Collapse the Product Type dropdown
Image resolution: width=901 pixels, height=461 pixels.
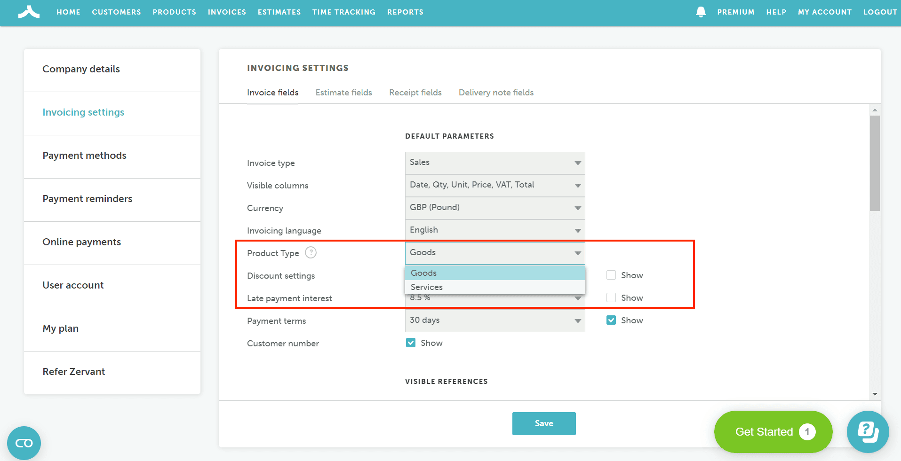(x=495, y=253)
